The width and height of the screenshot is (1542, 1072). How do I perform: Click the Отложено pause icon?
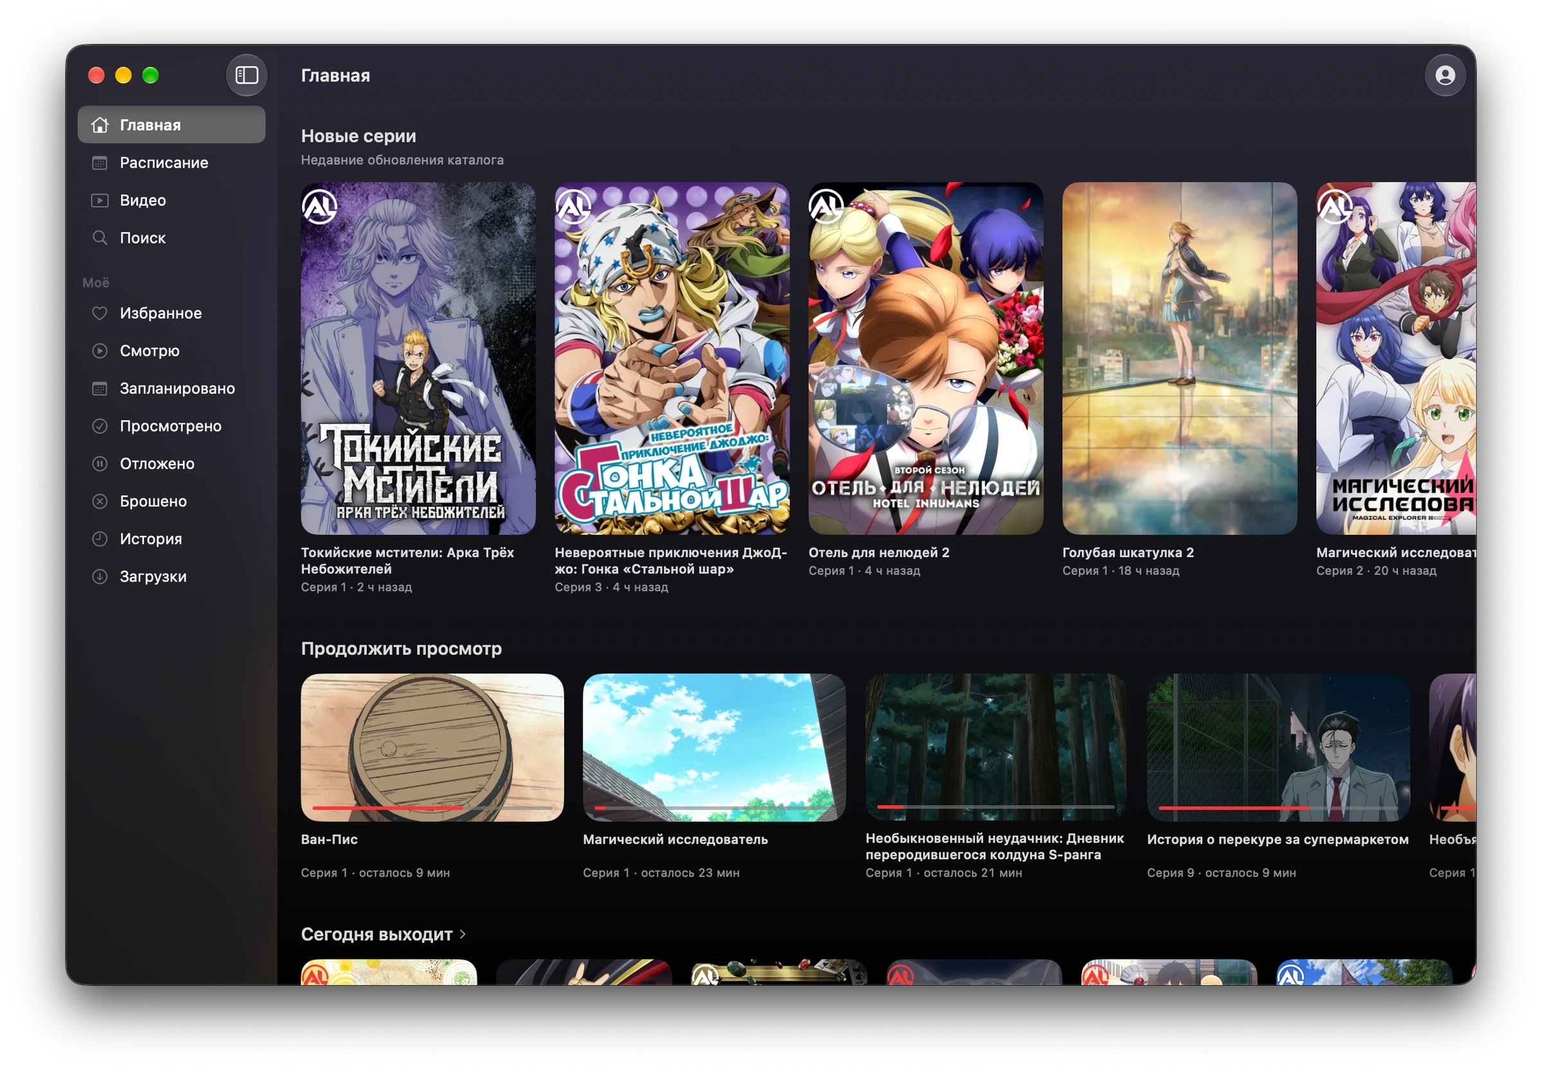tap(100, 463)
